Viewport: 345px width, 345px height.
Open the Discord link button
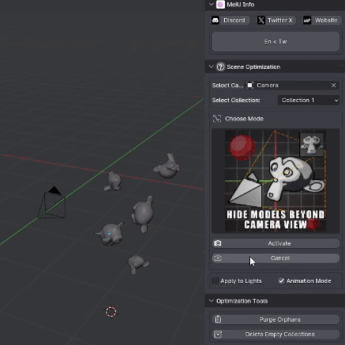pos(230,20)
